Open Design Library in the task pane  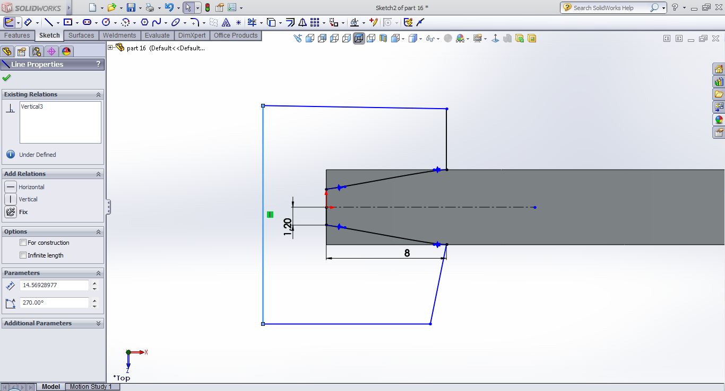(x=719, y=82)
